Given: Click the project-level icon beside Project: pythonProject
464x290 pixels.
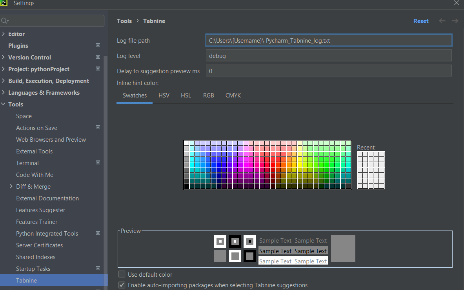Looking at the screenshot, I should tap(98, 69).
